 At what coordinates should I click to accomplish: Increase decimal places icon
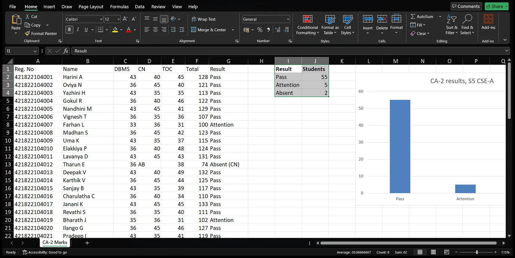(x=277, y=30)
